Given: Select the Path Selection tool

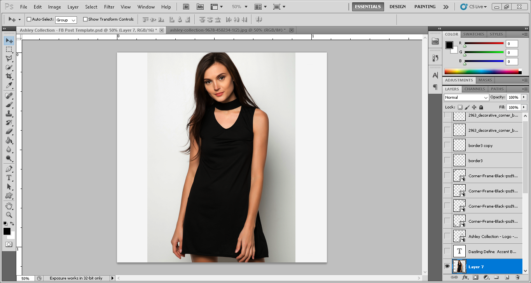Looking at the screenshot, I should [x=9, y=187].
